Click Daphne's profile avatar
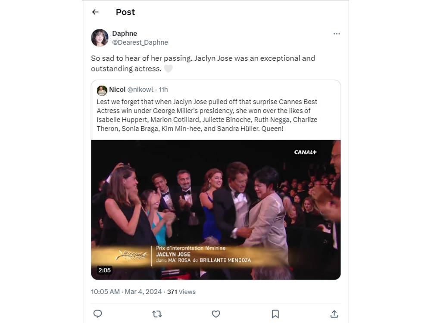 tap(100, 38)
